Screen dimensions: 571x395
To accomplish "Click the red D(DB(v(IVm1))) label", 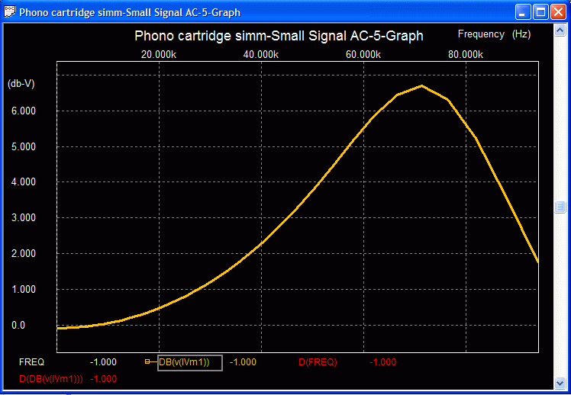I will coord(50,379).
